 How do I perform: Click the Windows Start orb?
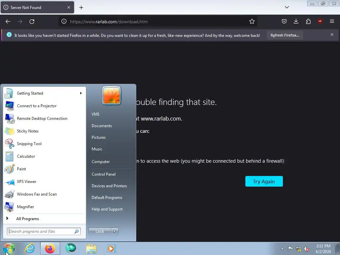9,249
